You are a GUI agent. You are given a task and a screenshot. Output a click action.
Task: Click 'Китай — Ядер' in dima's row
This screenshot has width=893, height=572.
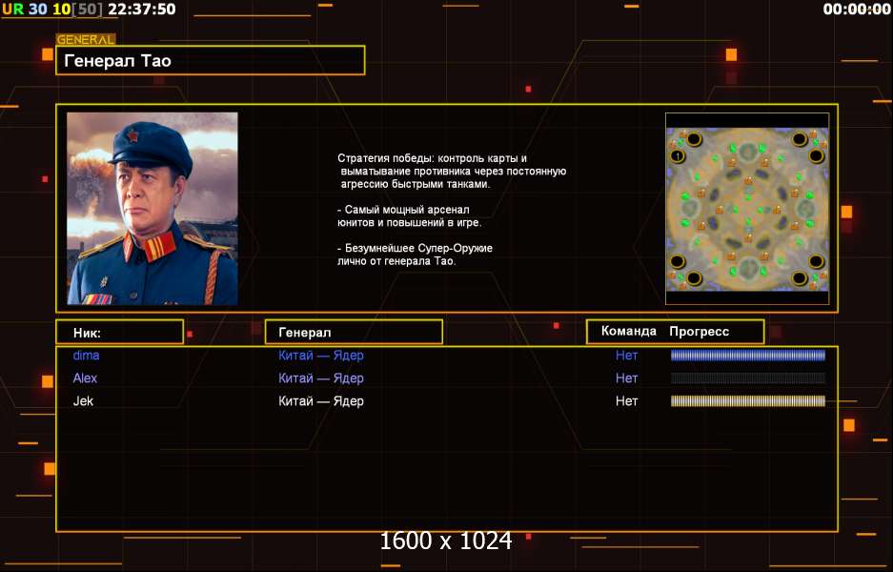click(321, 356)
